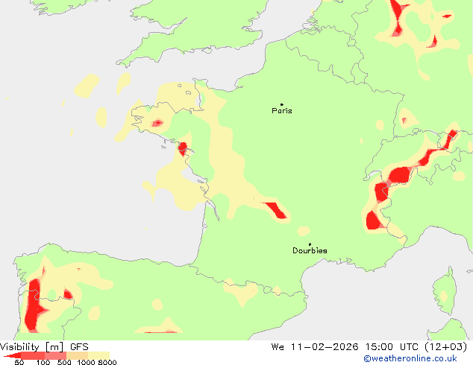Click the legend value '100'
Viewport: 473px width, 365px height.
tap(43, 362)
